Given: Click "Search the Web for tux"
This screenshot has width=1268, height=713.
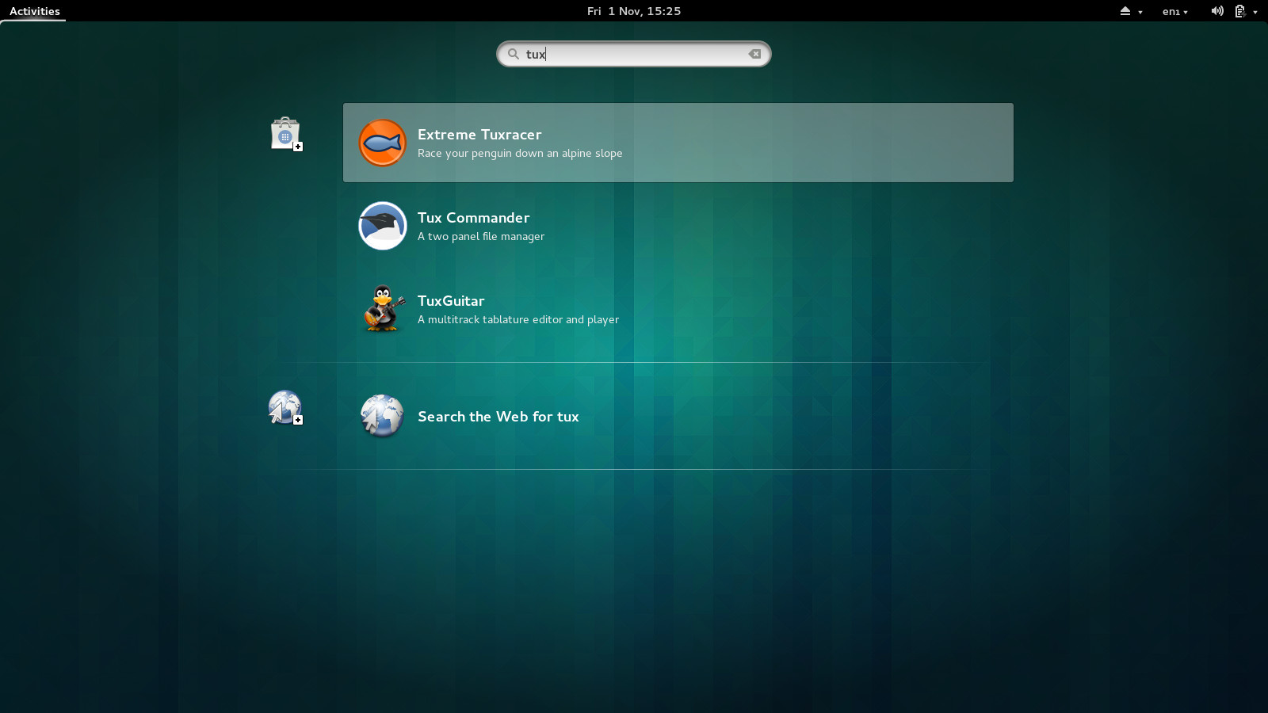Looking at the screenshot, I should point(498,416).
